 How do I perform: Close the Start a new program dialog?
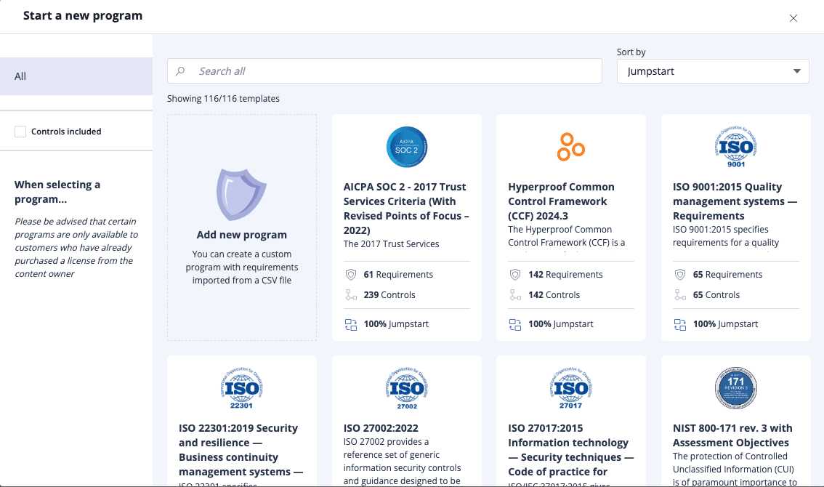click(x=793, y=18)
